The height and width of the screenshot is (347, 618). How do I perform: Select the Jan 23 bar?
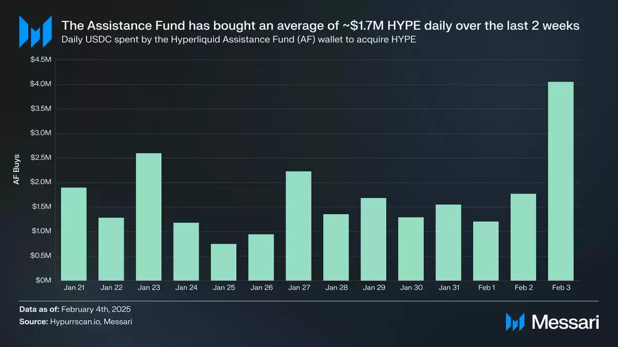click(148, 217)
